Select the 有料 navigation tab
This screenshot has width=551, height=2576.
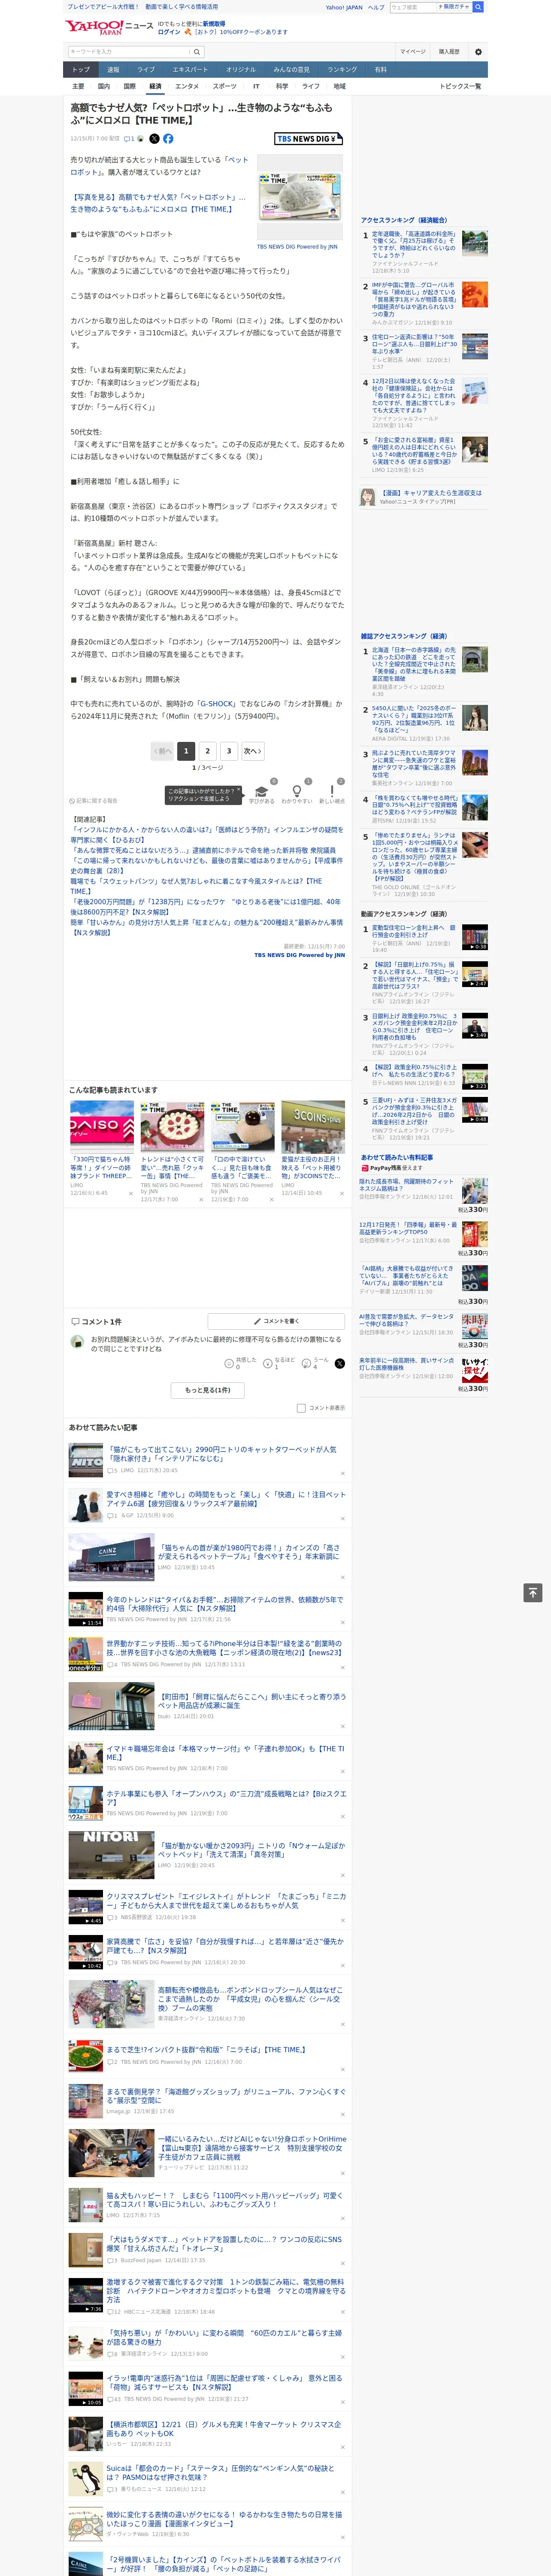click(380, 70)
